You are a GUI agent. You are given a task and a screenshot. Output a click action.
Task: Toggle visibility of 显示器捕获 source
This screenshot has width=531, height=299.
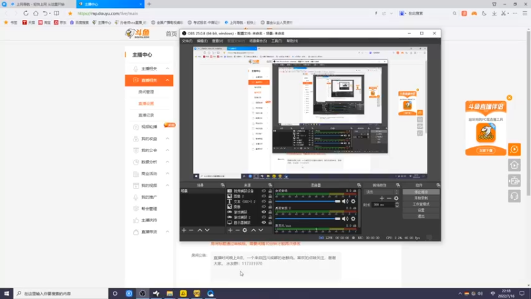(264, 223)
